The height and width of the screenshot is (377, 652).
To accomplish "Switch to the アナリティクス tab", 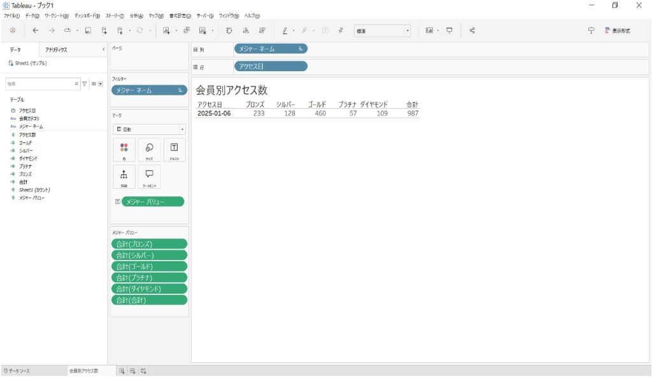I will pyautogui.click(x=56, y=50).
